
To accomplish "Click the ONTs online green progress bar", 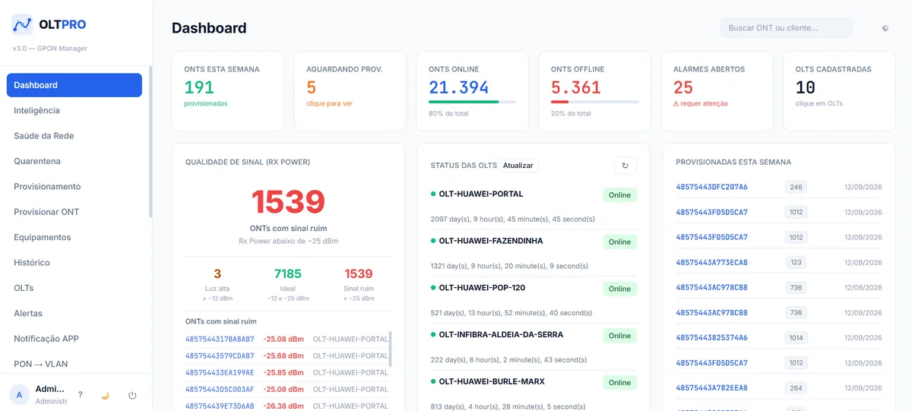I will pyautogui.click(x=464, y=102).
